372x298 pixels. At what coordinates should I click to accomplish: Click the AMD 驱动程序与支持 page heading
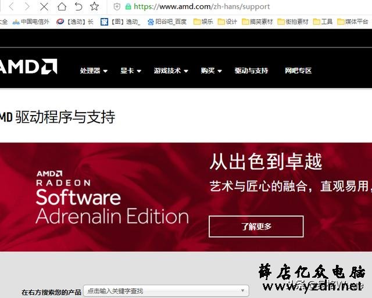[58, 117]
